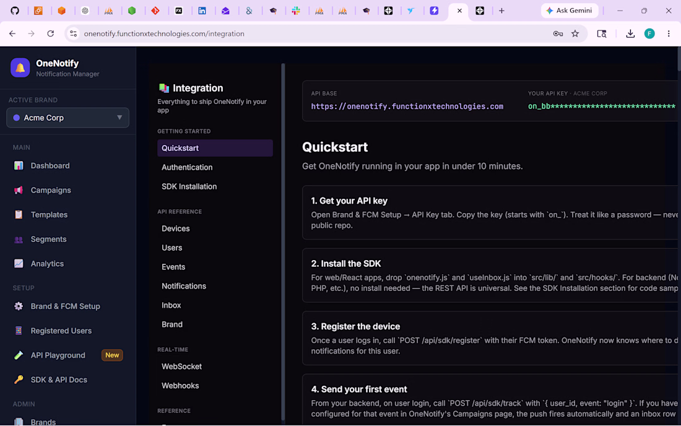The image size is (681, 426).
Task: Click the '3. Register the device' heading
Action: pos(355,326)
